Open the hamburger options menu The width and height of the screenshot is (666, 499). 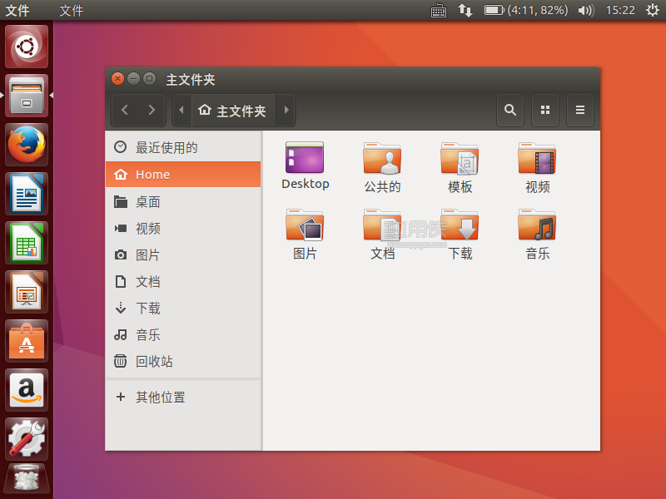[x=580, y=110]
